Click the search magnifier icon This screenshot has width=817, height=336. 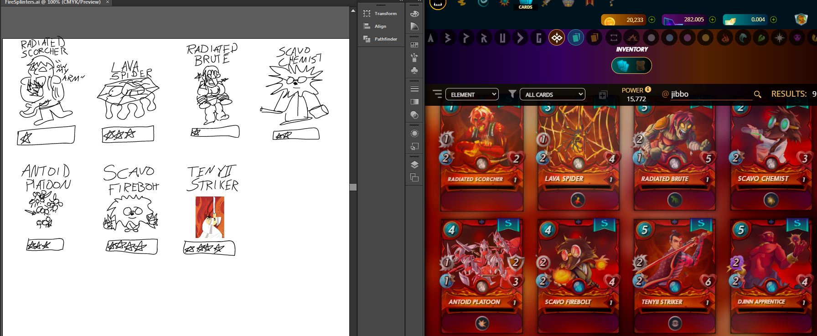(758, 94)
